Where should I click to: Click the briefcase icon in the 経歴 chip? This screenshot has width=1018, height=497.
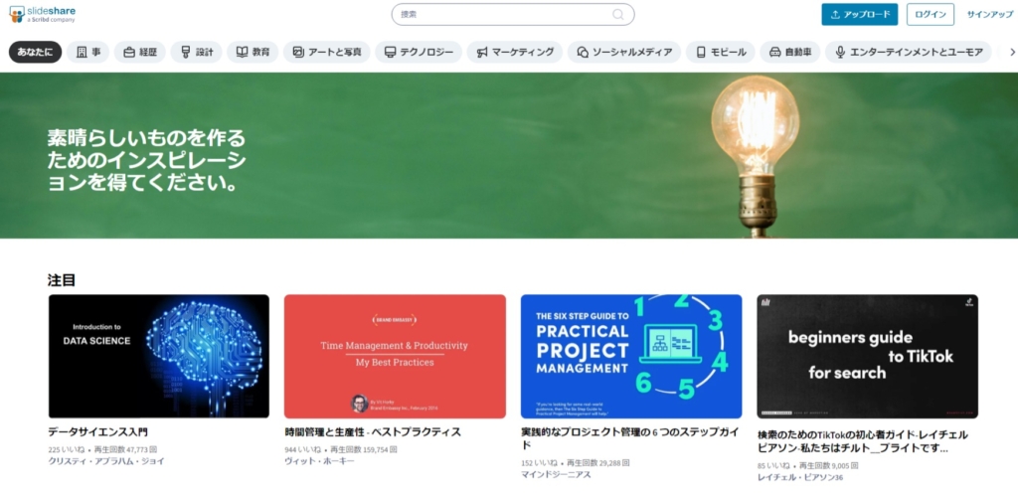(x=129, y=52)
